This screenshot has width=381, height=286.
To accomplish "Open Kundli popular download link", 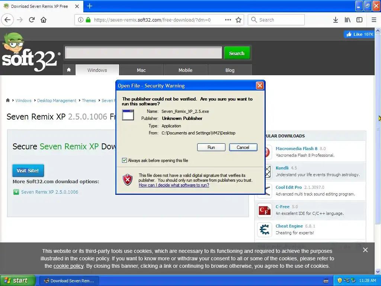I will (282, 168).
